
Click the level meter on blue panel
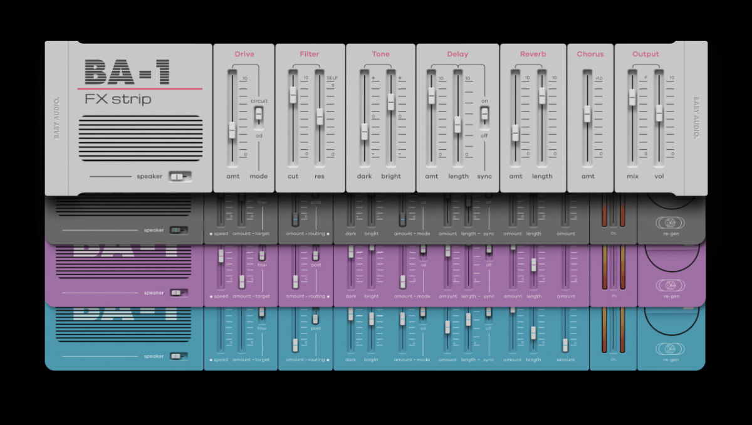pos(614,330)
